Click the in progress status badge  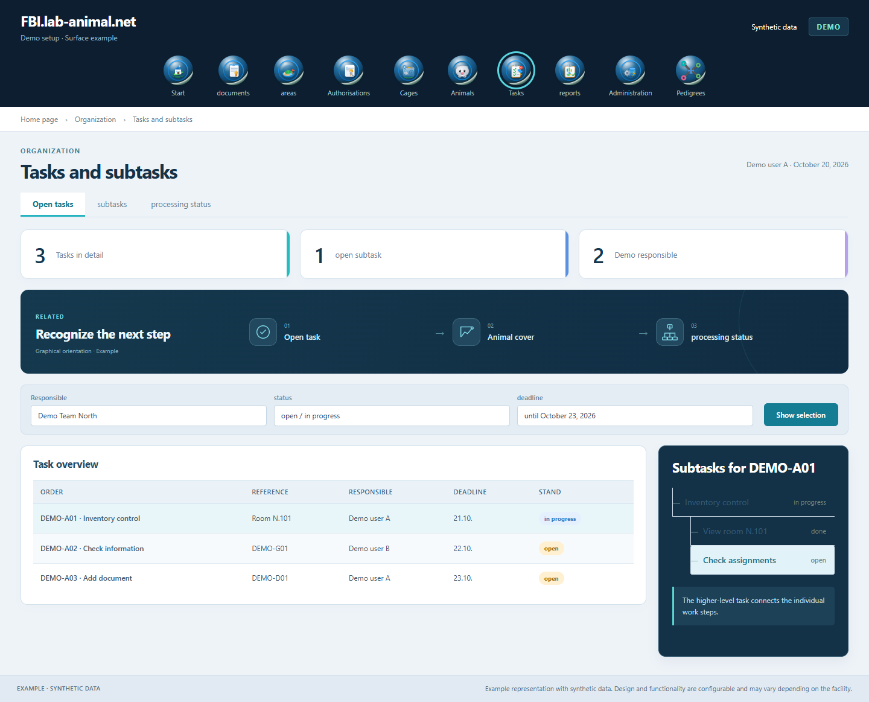coord(560,519)
